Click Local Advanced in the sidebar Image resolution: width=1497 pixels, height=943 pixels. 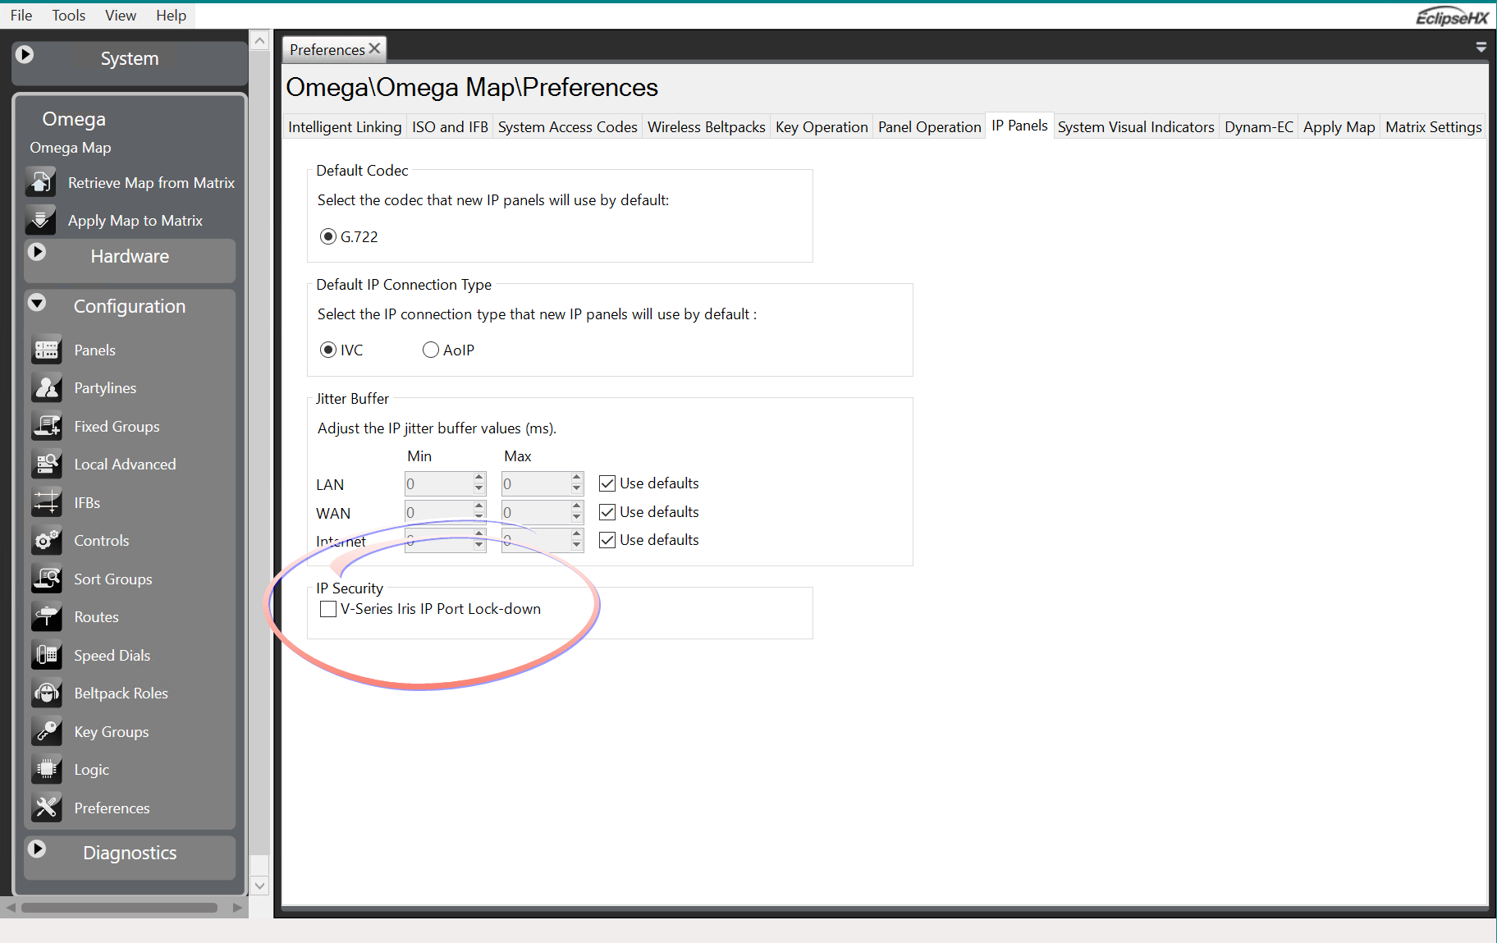pyautogui.click(x=125, y=465)
